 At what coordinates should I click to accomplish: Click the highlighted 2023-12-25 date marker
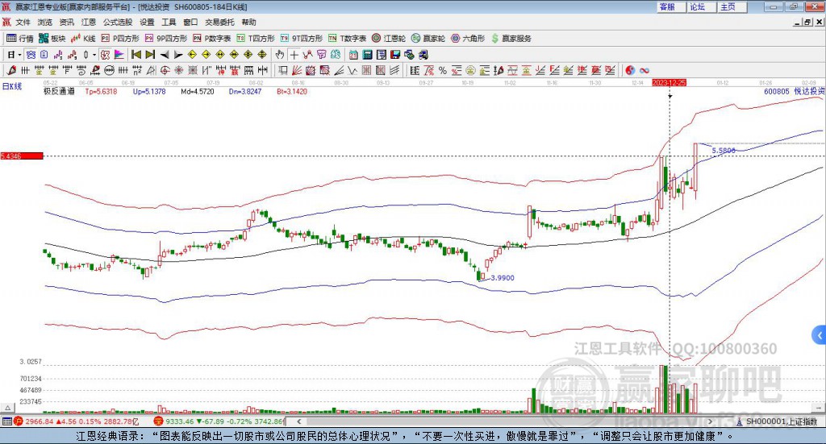(669, 82)
